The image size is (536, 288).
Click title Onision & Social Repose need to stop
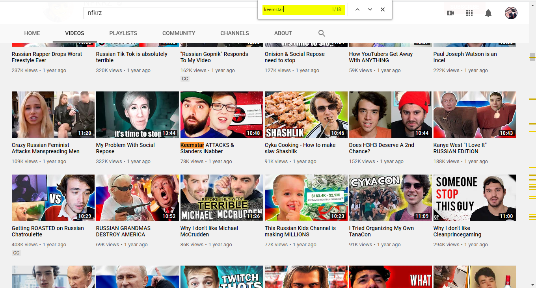295,57
